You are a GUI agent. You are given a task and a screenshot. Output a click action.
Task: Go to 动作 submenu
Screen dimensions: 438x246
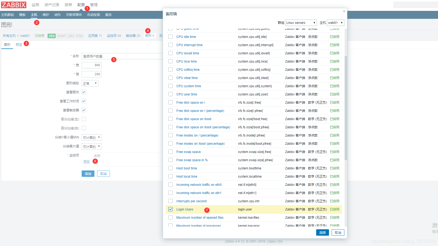point(57,15)
